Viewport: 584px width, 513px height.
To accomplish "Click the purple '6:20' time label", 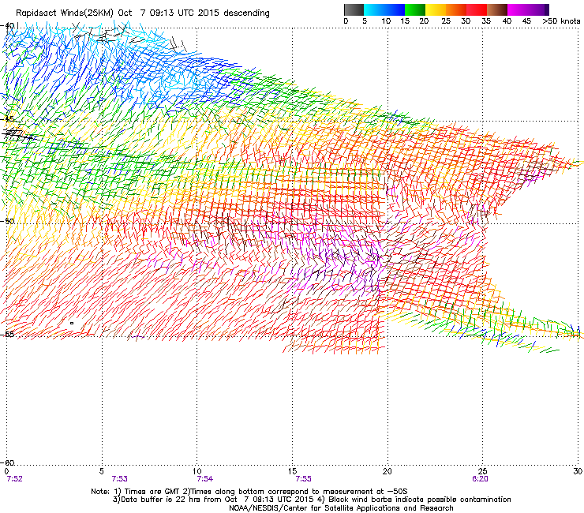I will 480,479.
